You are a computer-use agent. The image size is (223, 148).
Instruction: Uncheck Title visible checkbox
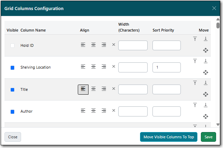(12, 90)
